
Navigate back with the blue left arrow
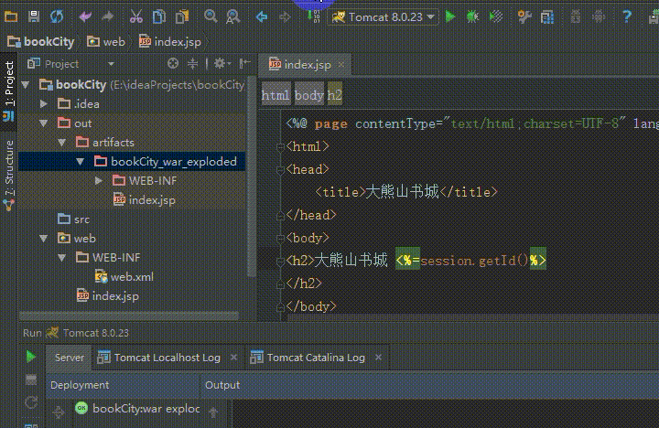pos(262,17)
